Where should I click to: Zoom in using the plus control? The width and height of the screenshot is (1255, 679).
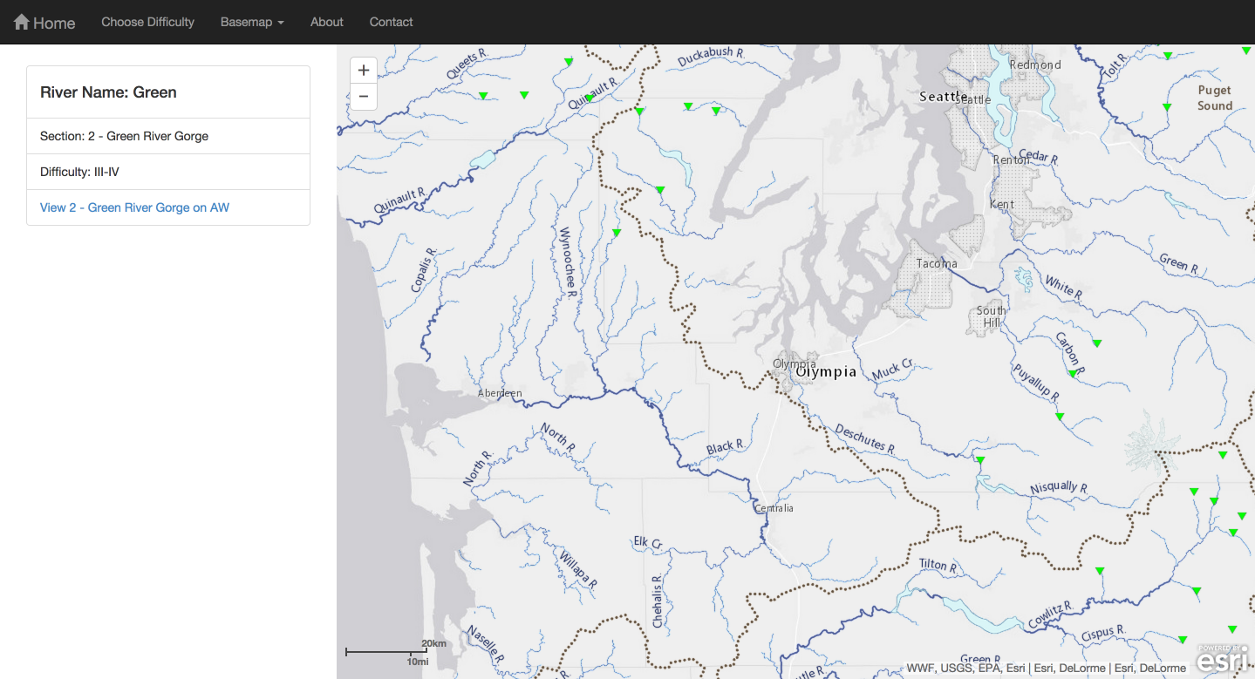click(363, 70)
